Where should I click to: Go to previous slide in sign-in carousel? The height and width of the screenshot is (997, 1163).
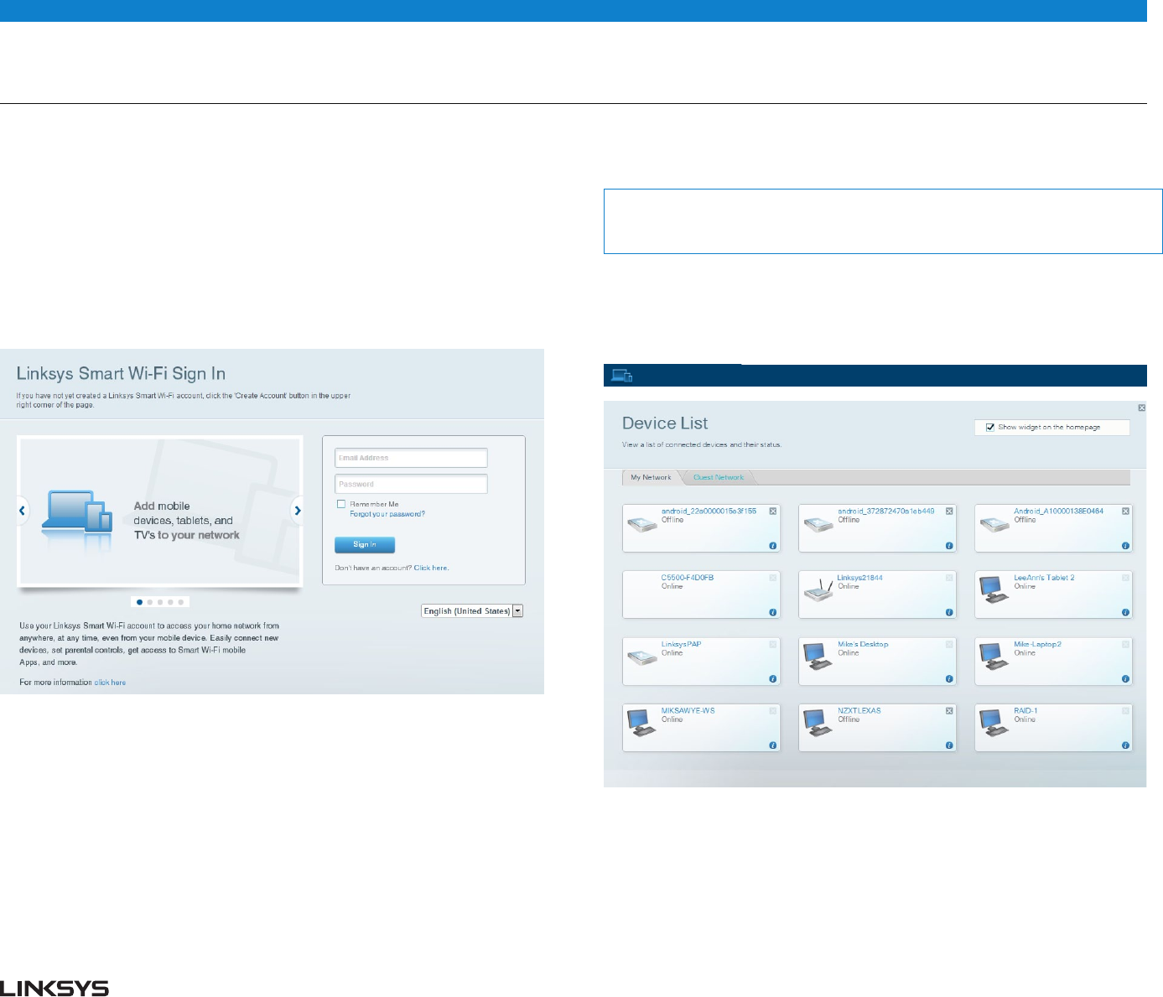[23, 510]
